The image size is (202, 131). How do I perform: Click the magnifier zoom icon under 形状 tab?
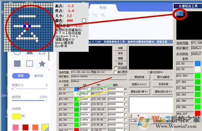coord(103,15)
